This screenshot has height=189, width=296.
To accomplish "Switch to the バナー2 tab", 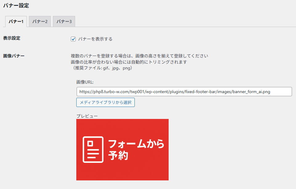I will coord(39,22).
